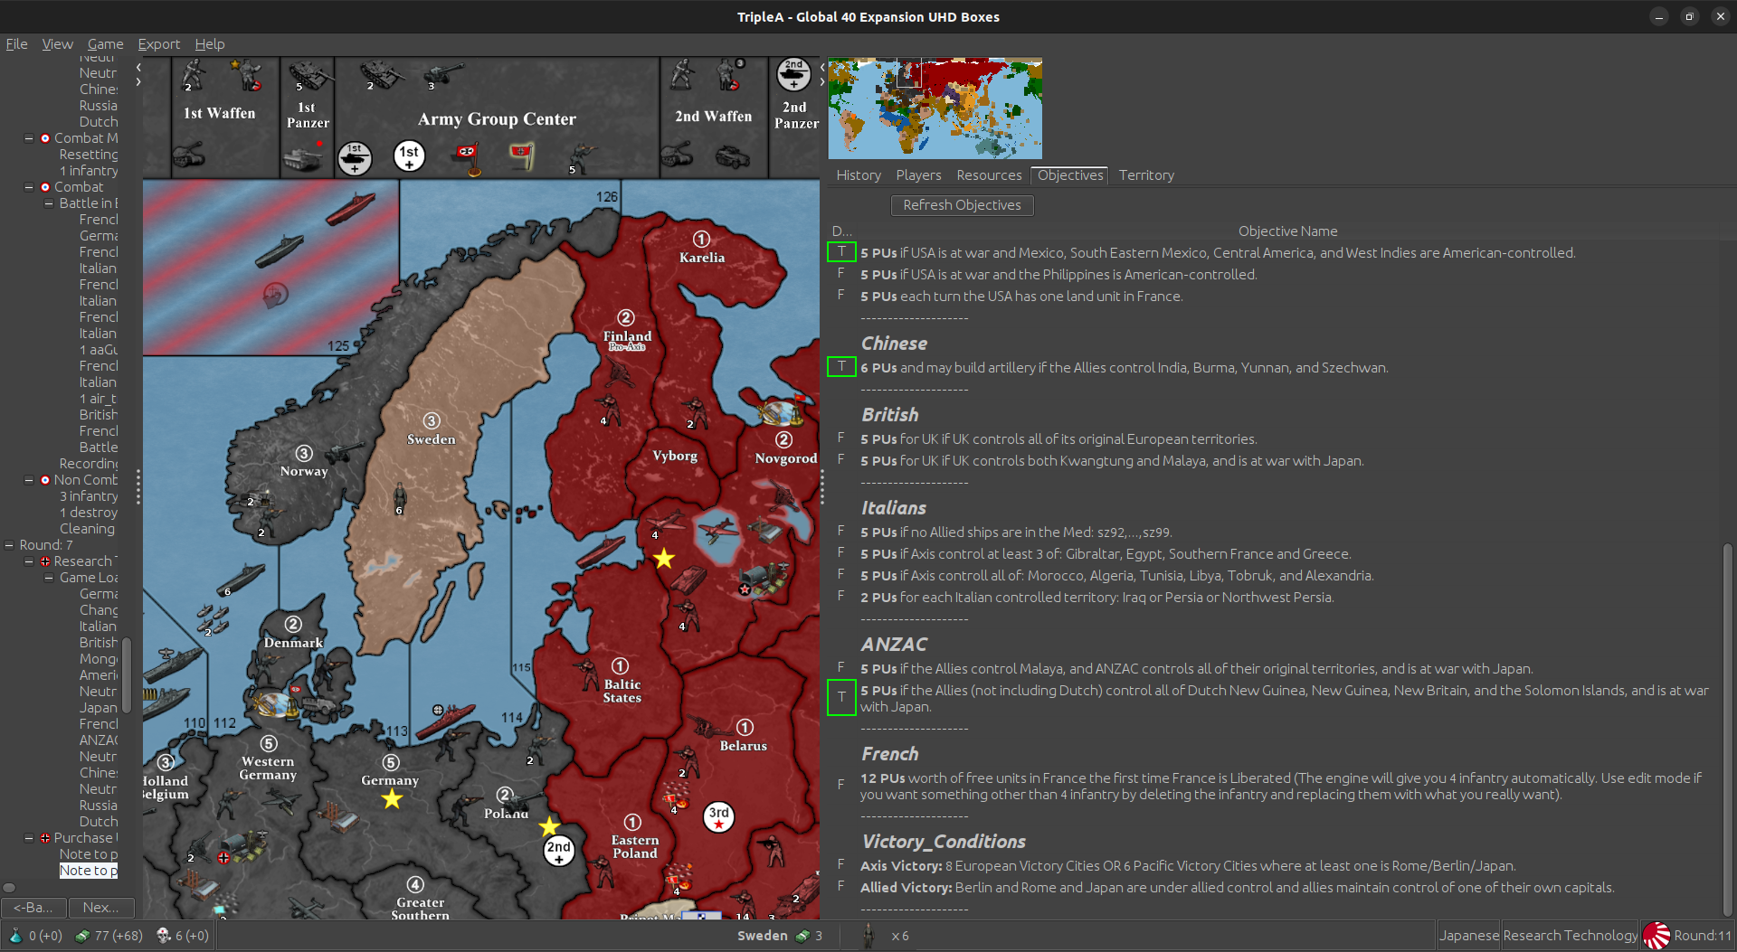
Task: Select the 'Cleaning' history row
Action: coord(87,529)
